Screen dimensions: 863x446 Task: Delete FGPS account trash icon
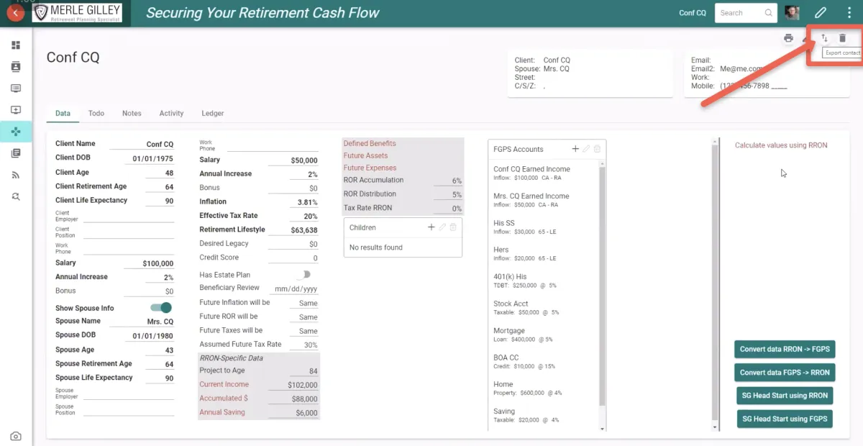[x=597, y=149]
